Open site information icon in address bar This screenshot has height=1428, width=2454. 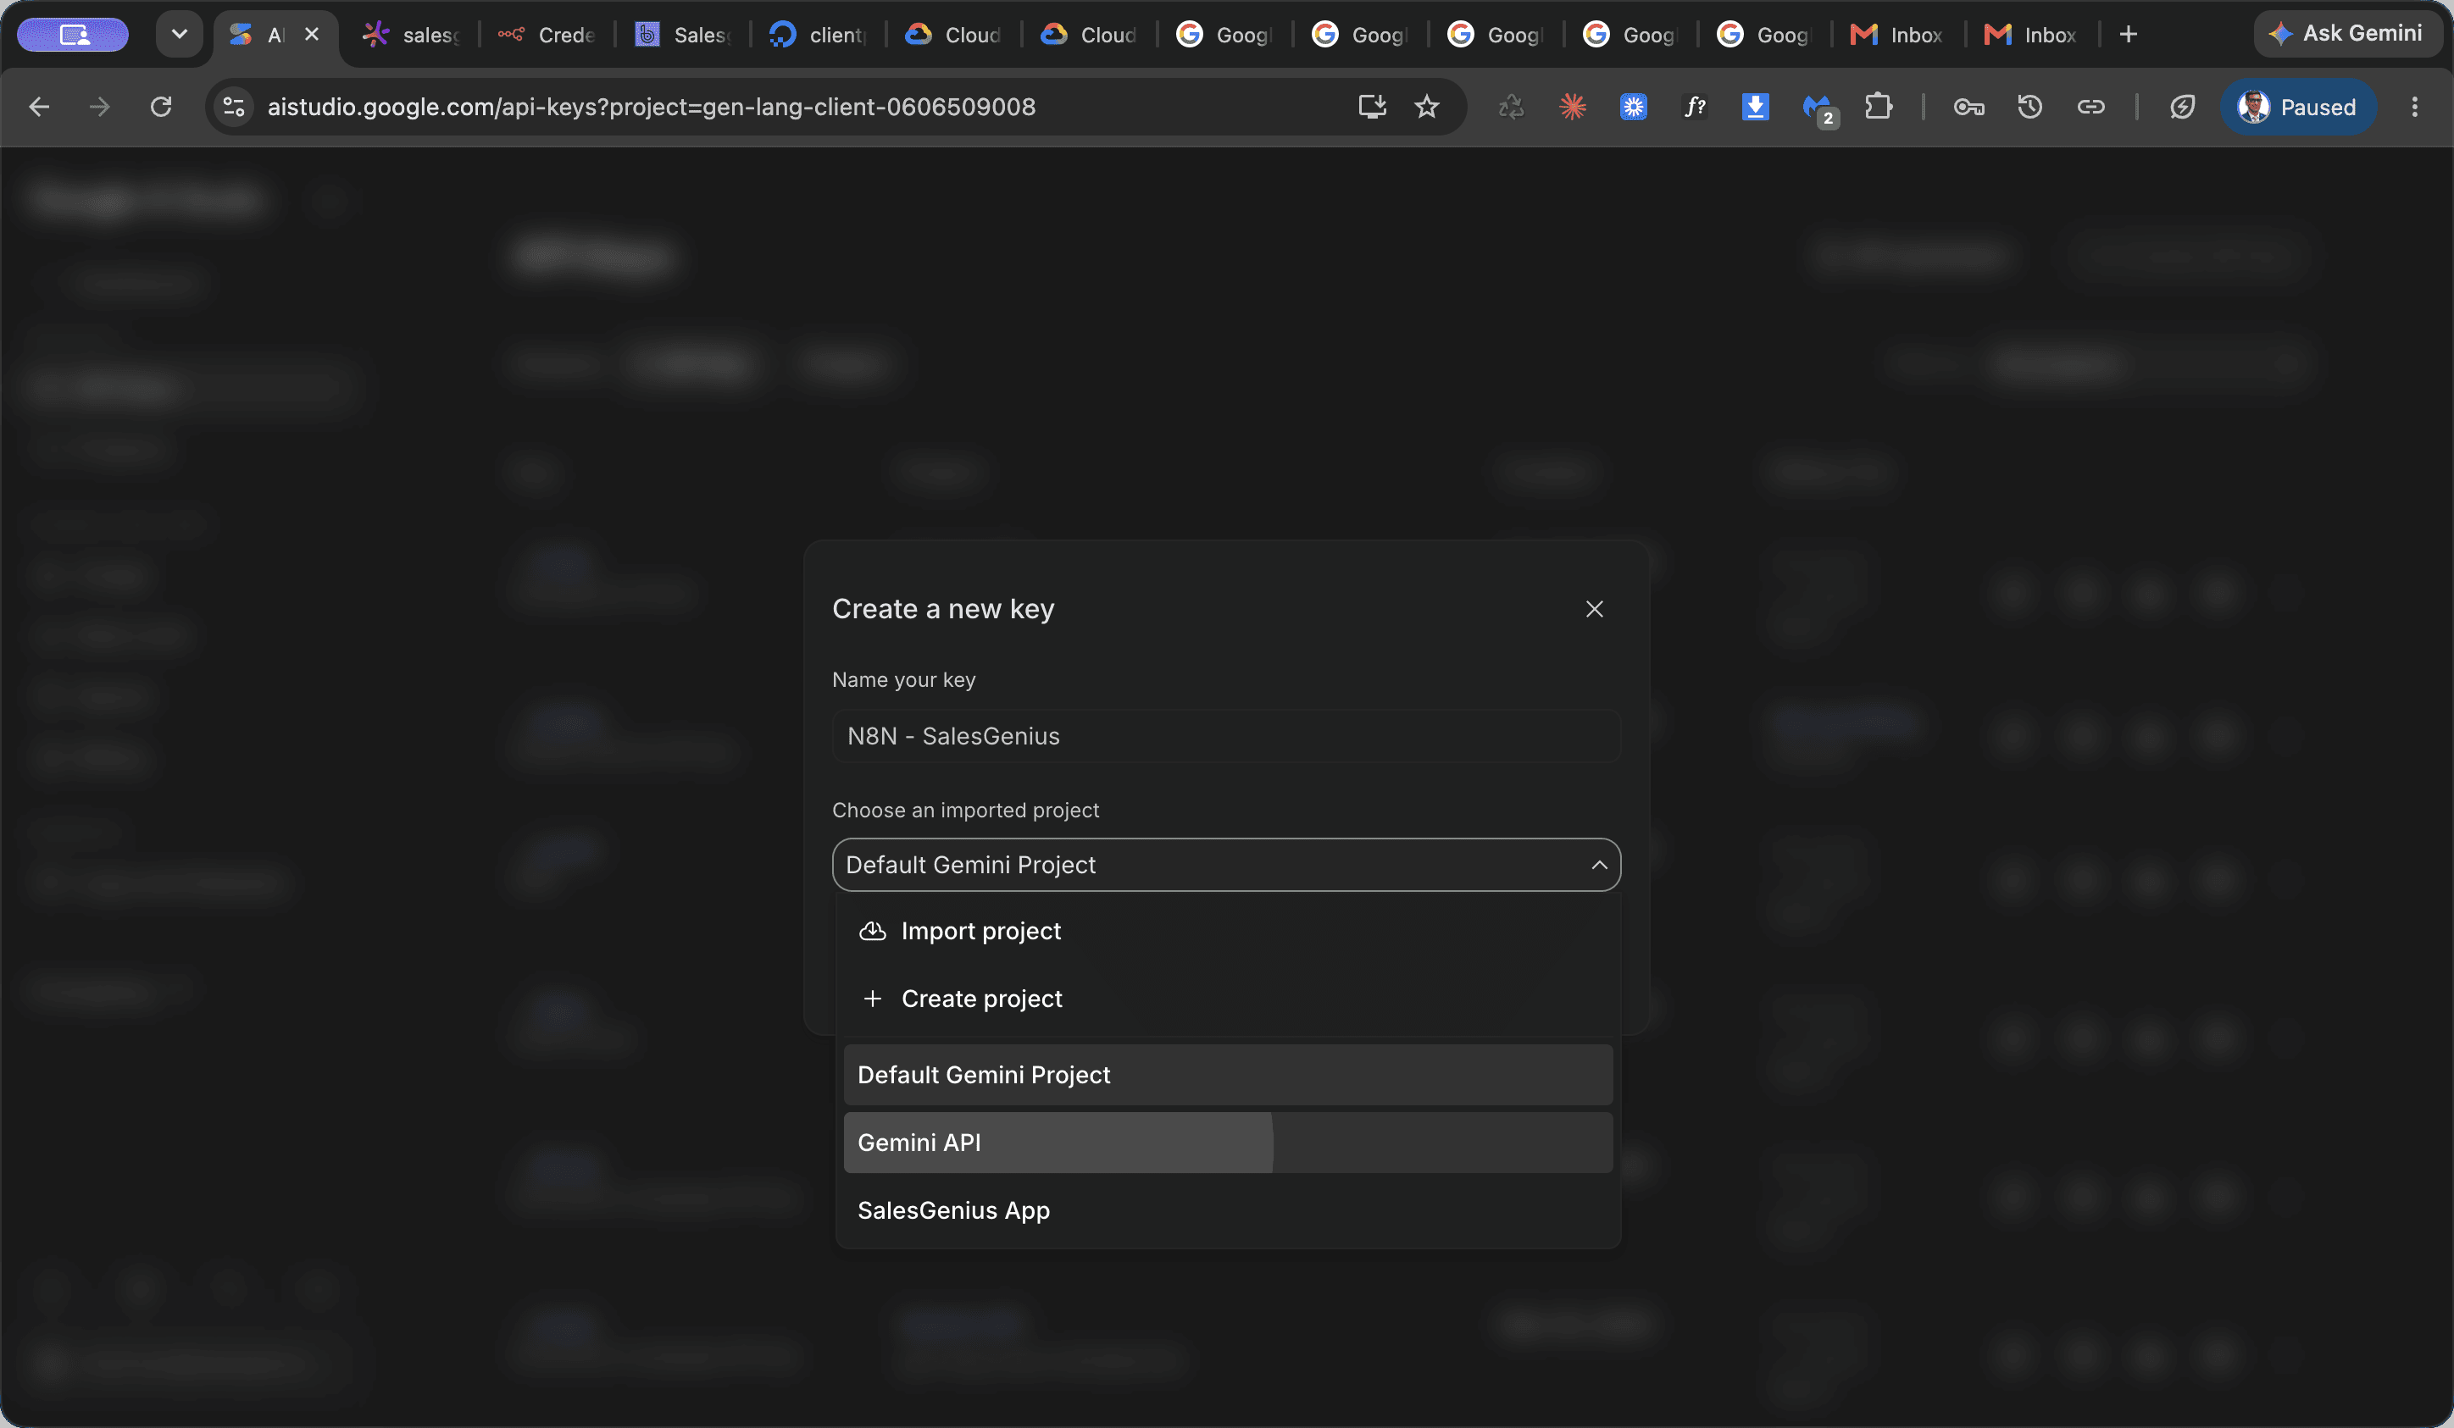click(x=234, y=107)
